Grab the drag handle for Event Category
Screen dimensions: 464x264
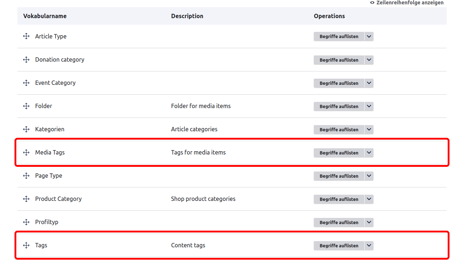(26, 83)
